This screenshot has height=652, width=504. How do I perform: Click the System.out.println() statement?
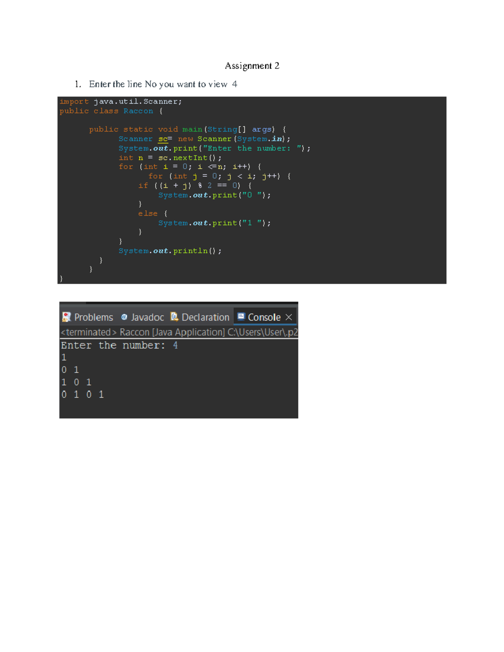coord(170,251)
